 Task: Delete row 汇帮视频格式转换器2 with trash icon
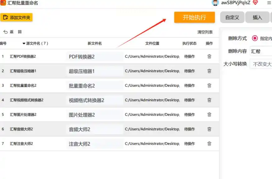tap(209, 100)
